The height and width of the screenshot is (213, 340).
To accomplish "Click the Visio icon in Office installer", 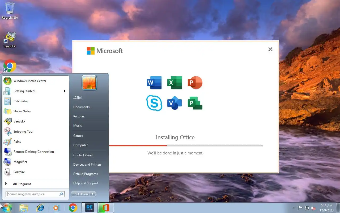I will point(175,103).
